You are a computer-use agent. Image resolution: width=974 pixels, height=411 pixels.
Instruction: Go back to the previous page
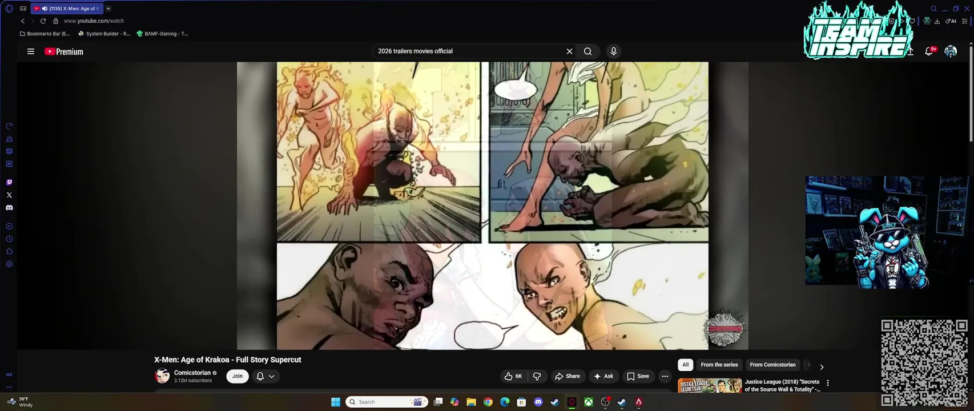(x=23, y=21)
